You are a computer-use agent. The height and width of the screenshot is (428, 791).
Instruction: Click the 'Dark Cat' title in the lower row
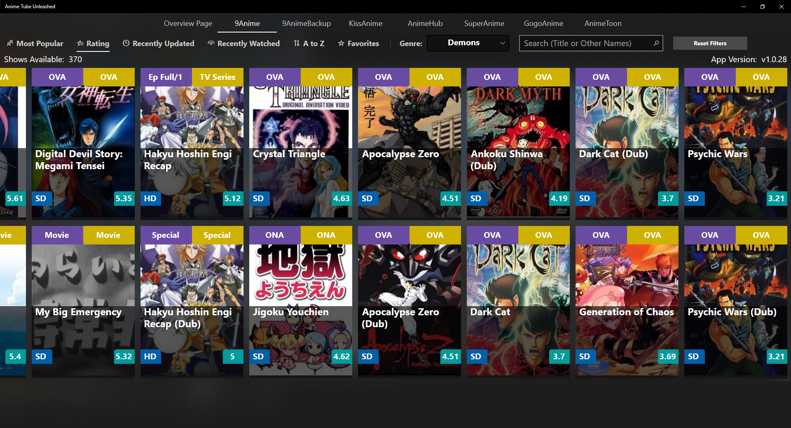pyautogui.click(x=490, y=312)
